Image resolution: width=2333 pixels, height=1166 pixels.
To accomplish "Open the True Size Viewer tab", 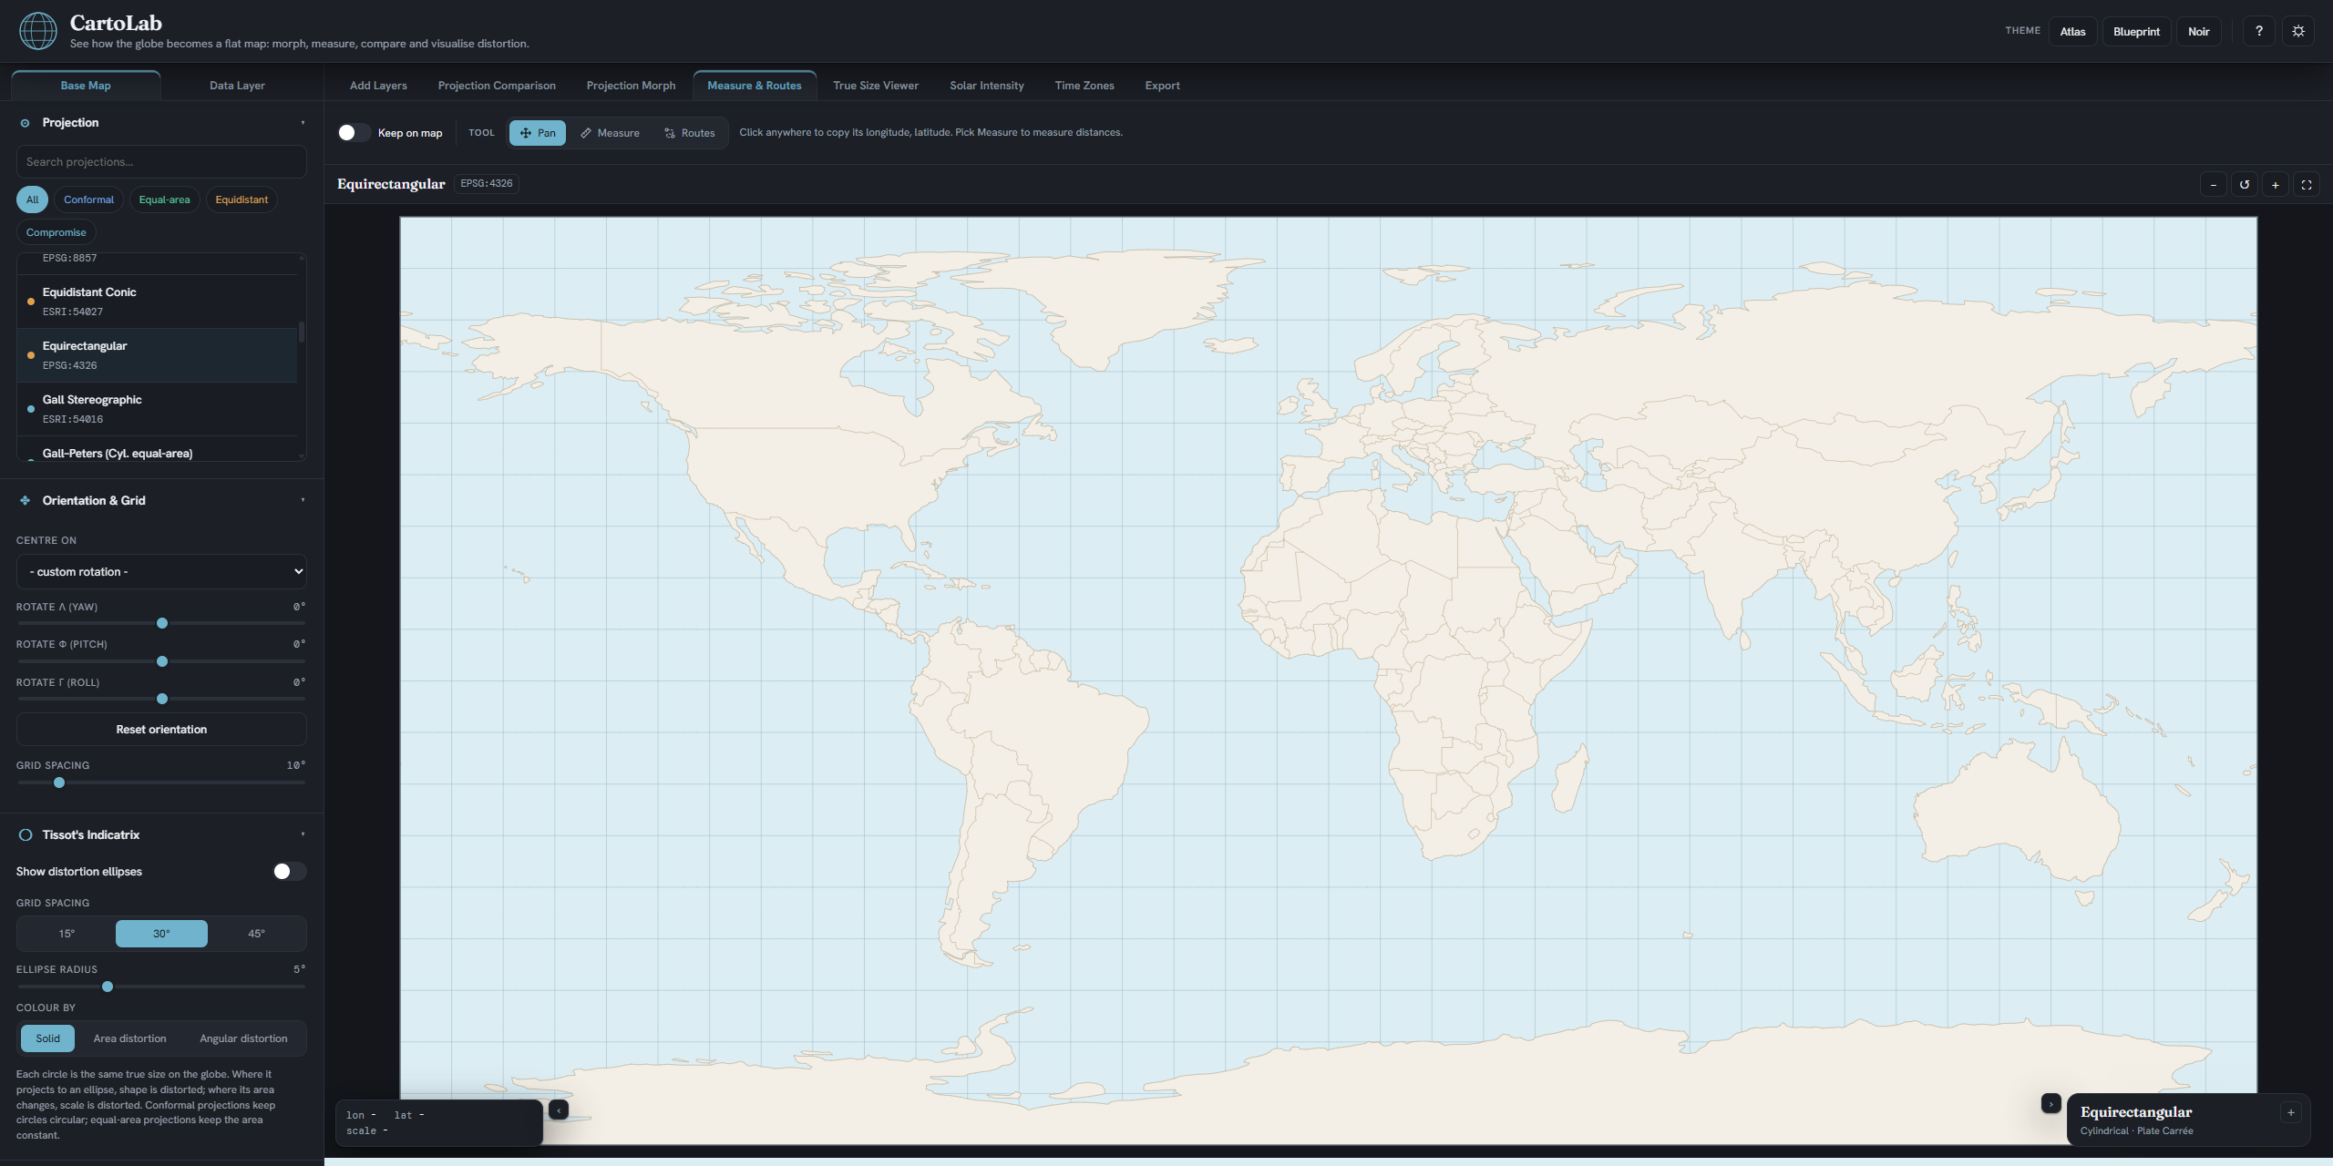I will [x=876, y=86].
